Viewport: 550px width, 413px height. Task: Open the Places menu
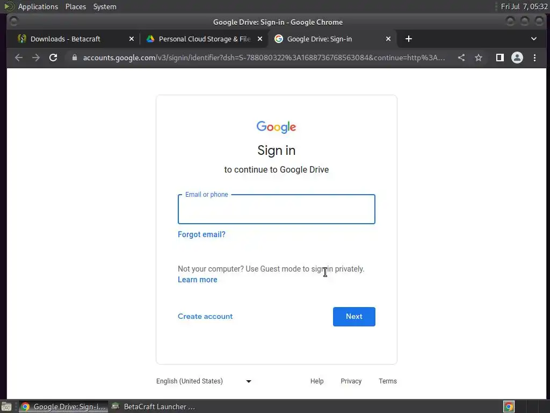[x=75, y=6]
